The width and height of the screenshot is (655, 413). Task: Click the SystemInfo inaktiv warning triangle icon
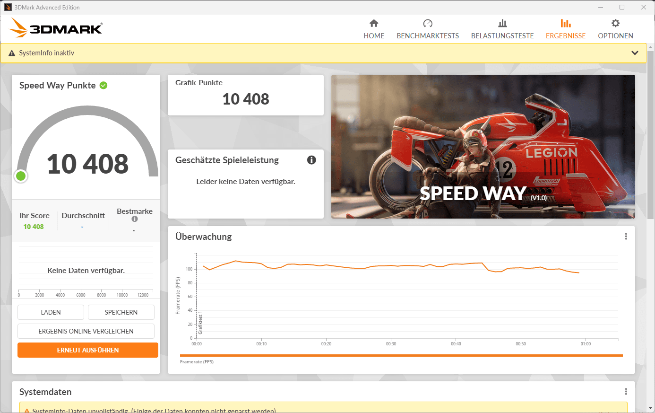coord(12,53)
